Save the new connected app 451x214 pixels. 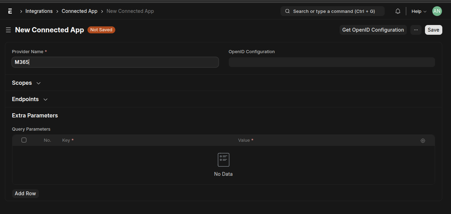(x=433, y=30)
